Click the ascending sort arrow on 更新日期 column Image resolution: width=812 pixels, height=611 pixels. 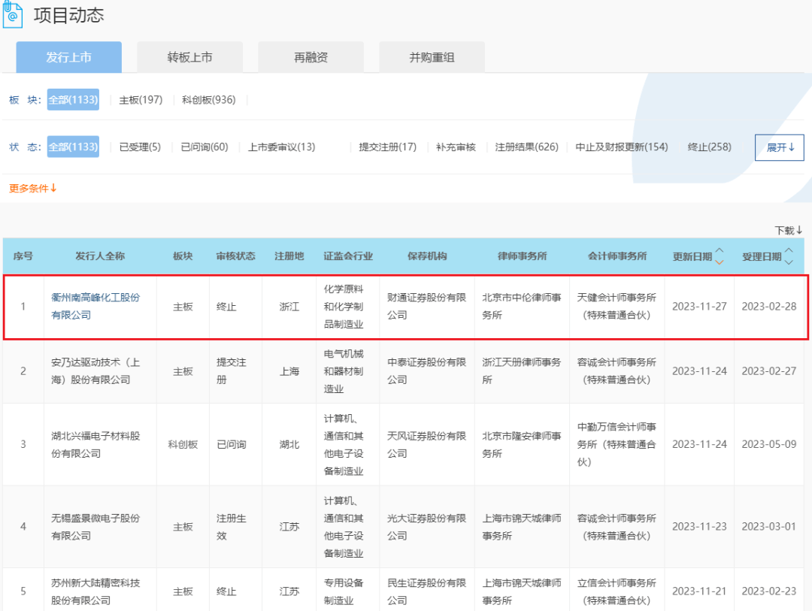[719, 251]
